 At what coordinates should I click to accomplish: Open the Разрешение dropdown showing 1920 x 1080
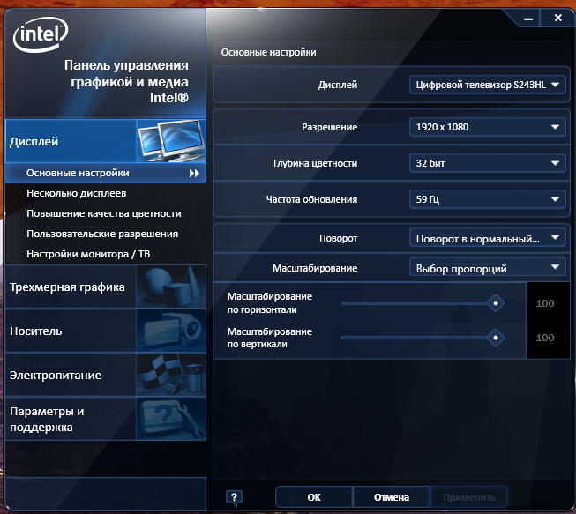pyautogui.click(x=487, y=127)
